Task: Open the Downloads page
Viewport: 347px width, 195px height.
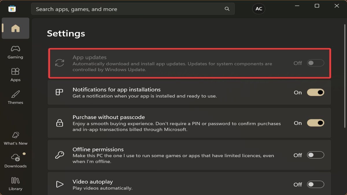Action: 15,161
